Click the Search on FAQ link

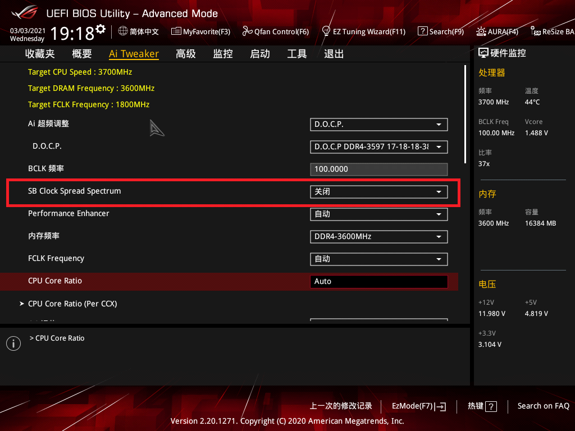pyautogui.click(x=543, y=406)
